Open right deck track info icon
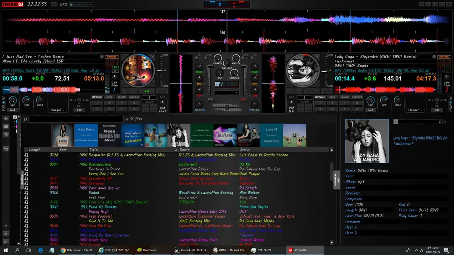This screenshot has height=255, width=454. tap(434, 57)
